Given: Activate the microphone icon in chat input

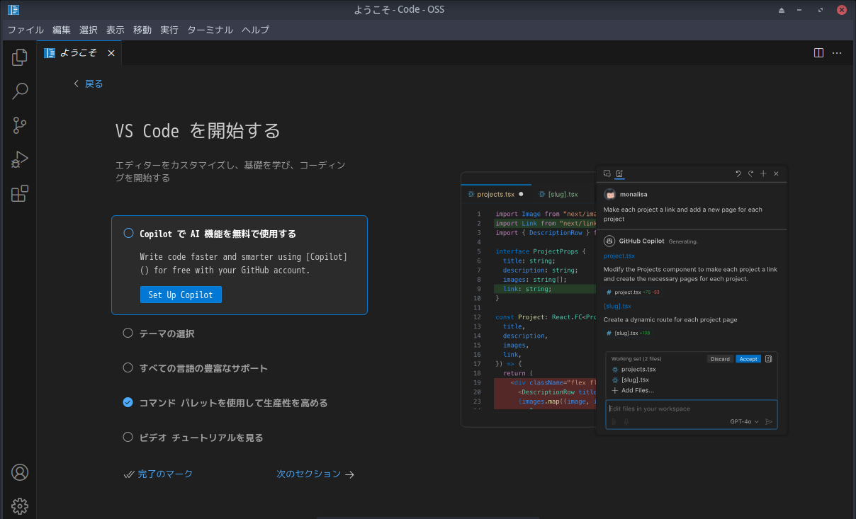Looking at the screenshot, I should click(x=626, y=421).
